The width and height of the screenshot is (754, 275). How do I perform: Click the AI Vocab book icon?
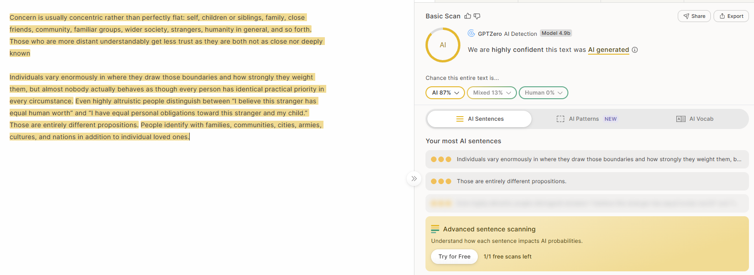[681, 119]
